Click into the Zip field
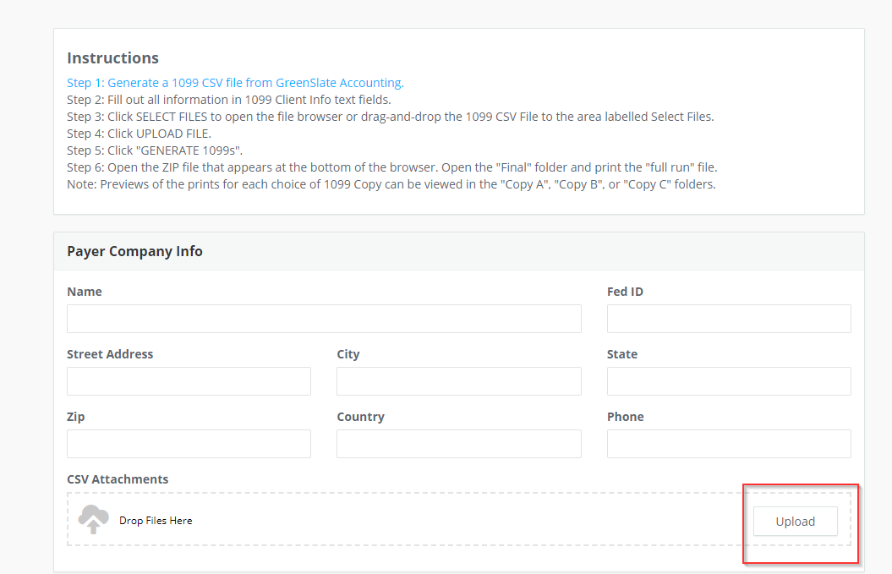This screenshot has height=574, width=892. [189, 444]
